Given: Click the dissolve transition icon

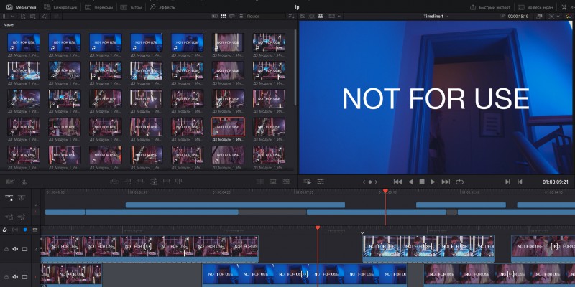Looking at the screenshot, I should pyautogui.click(x=273, y=182).
